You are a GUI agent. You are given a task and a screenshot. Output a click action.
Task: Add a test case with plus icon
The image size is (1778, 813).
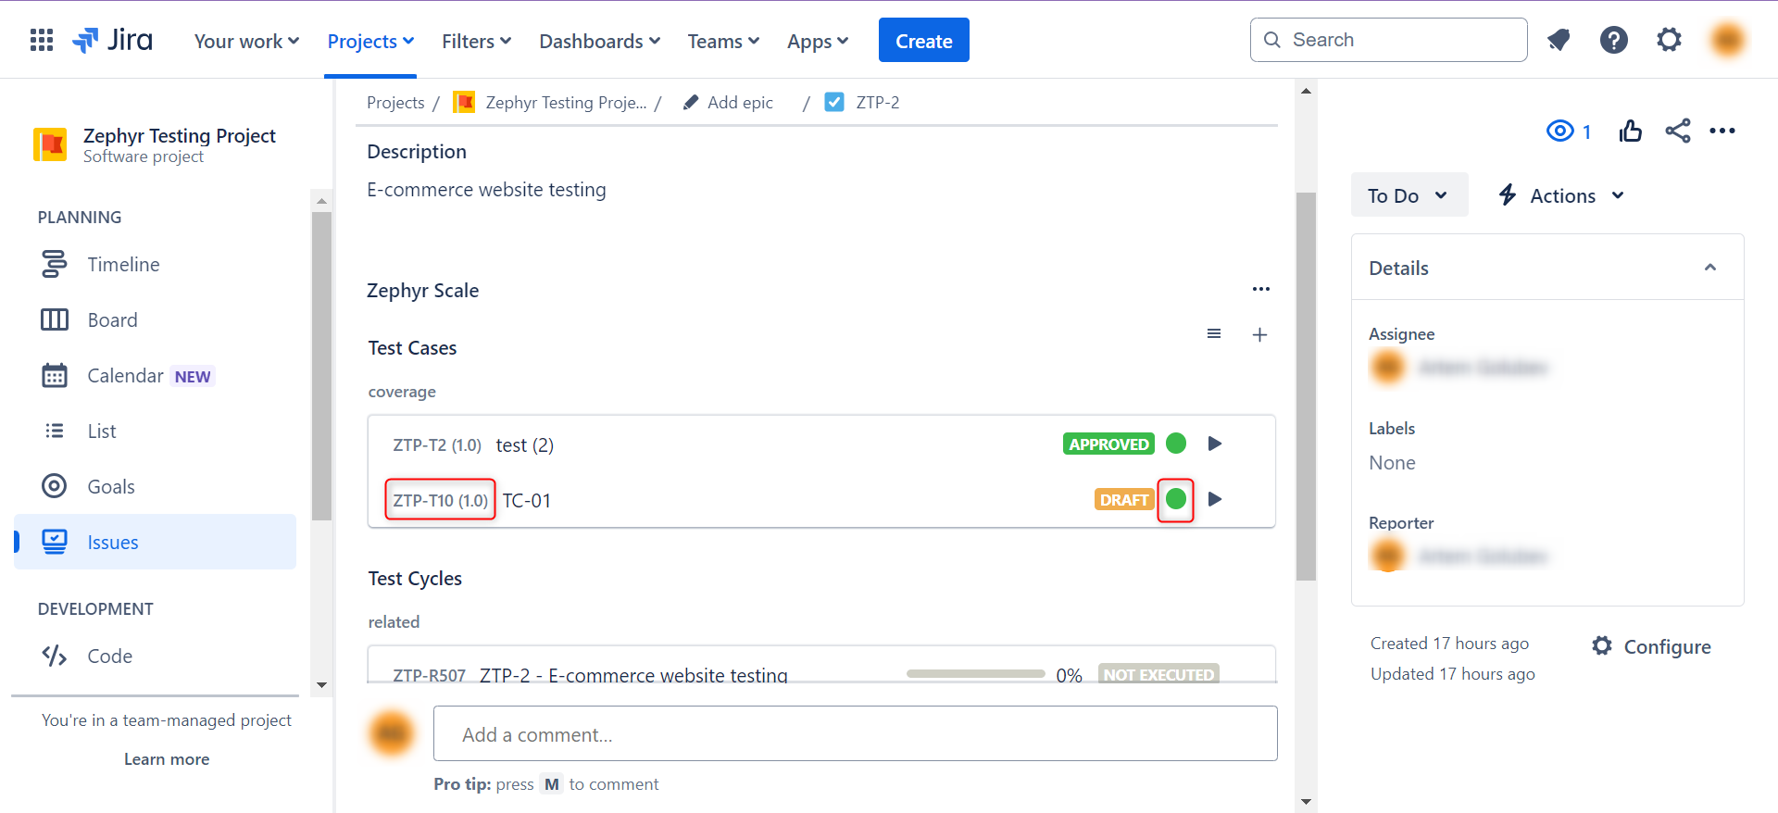coord(1259,335)
